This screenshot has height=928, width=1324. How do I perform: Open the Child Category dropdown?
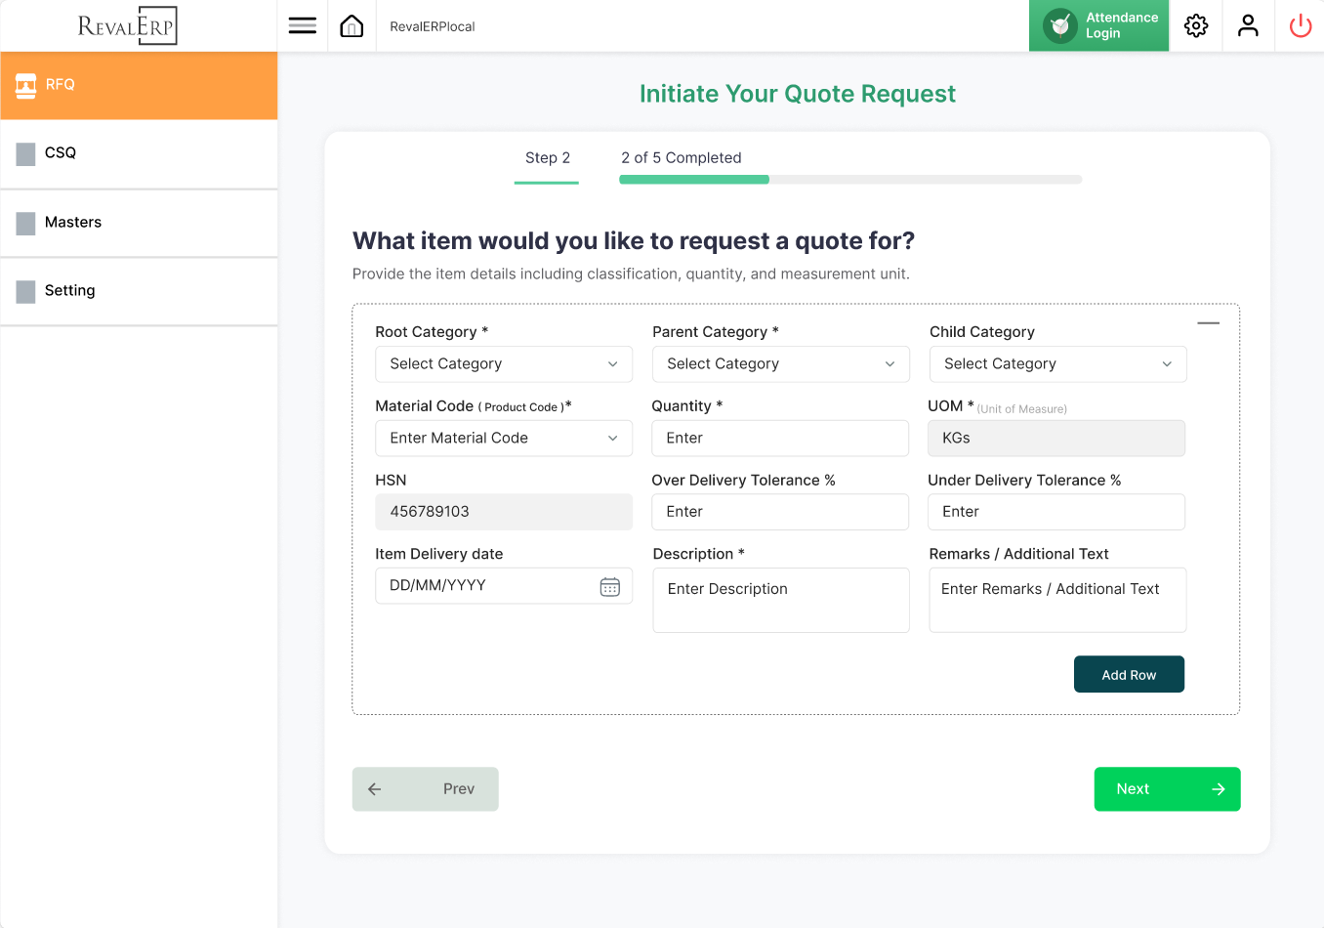1057,364
